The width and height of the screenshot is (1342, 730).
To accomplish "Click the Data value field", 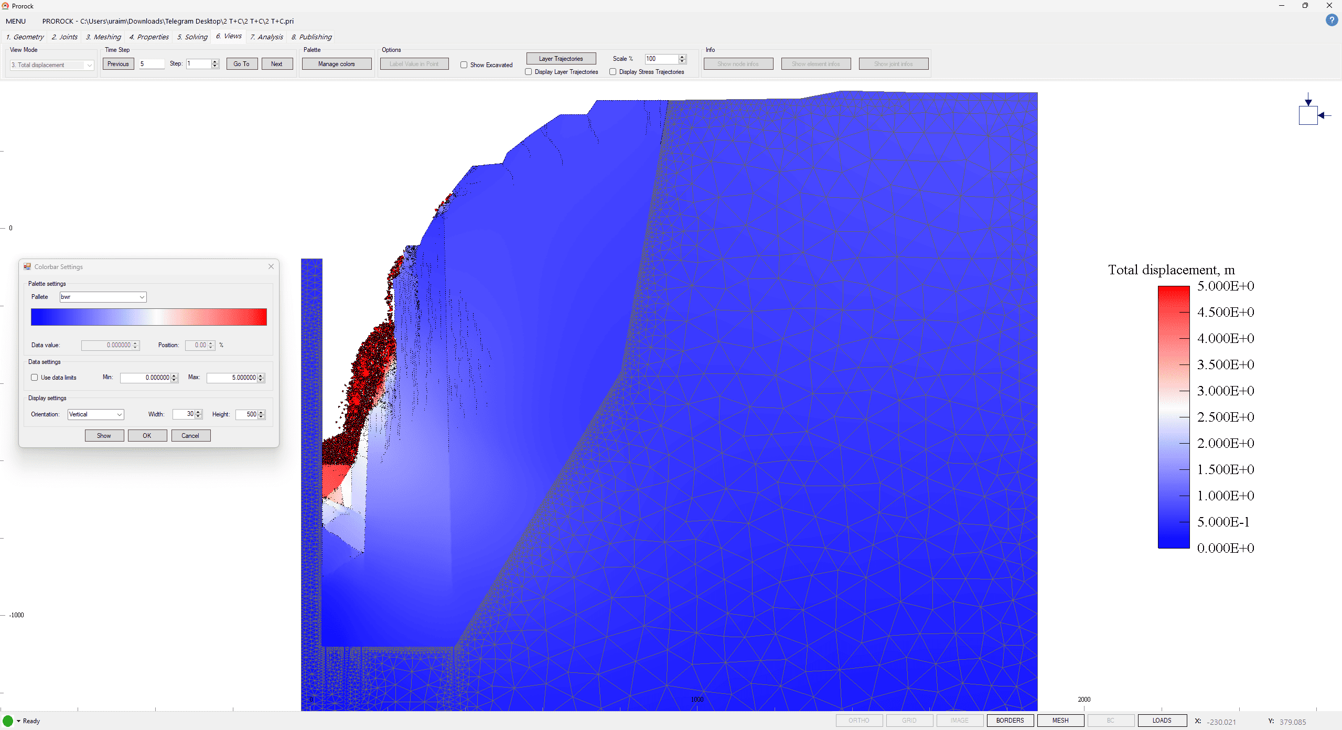I will coord(106,345).
